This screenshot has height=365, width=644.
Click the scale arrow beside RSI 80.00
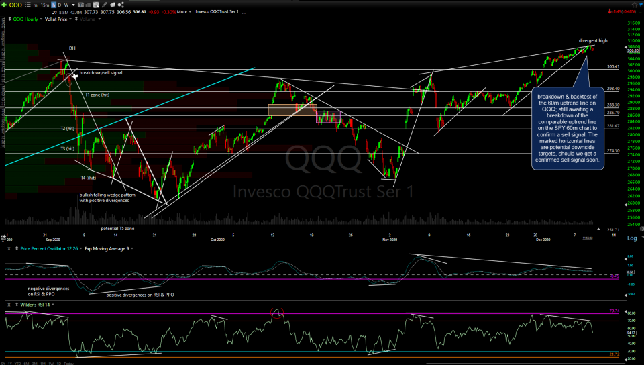coord(625,313)
